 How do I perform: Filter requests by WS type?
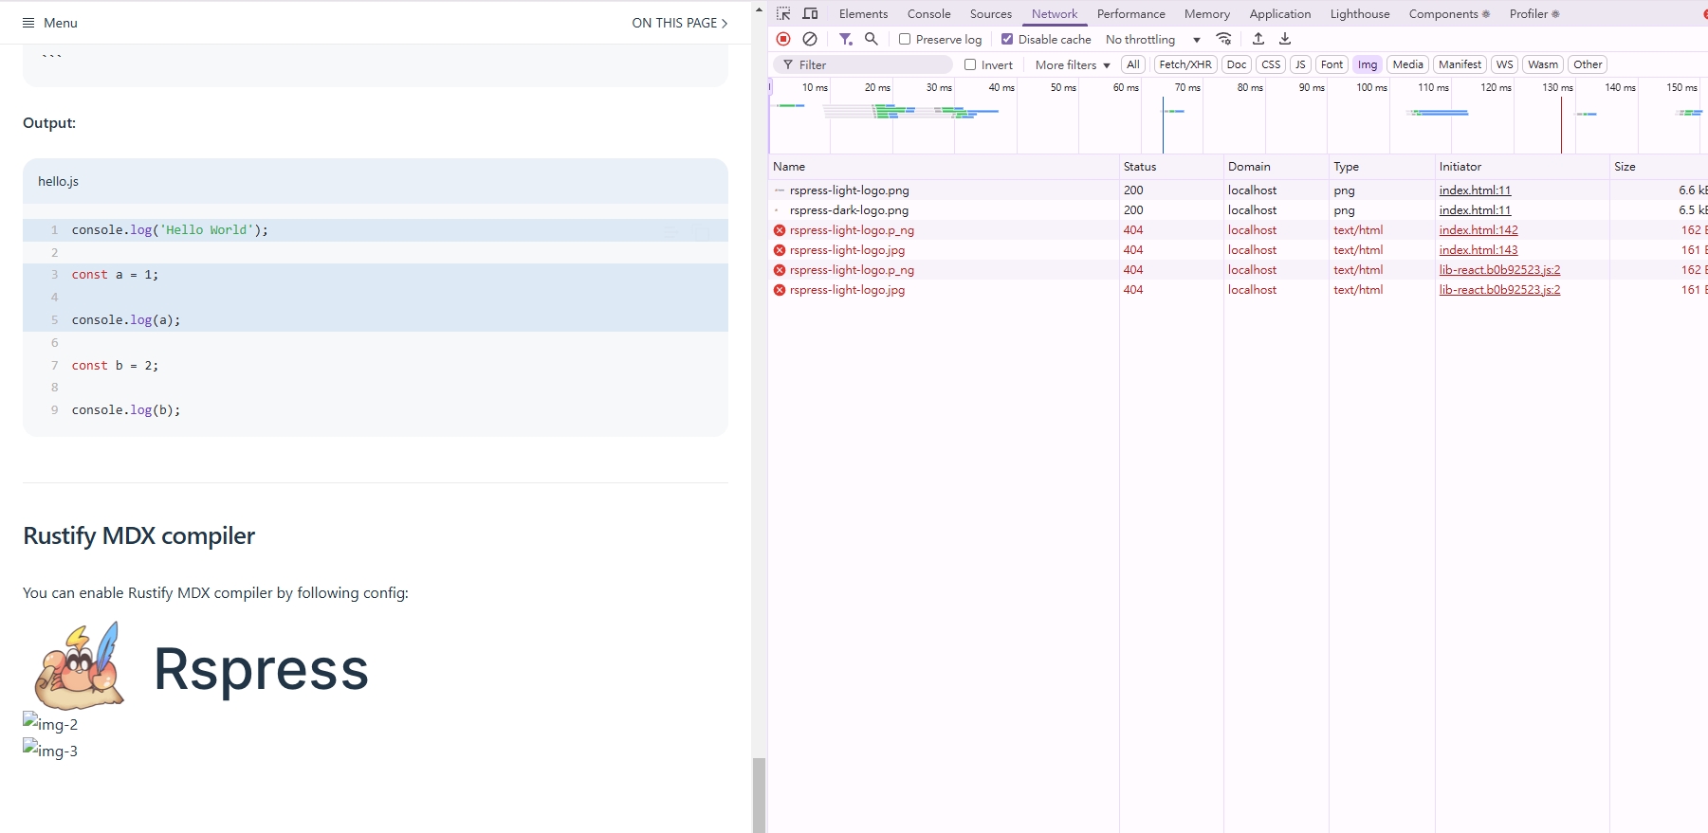[x=1504, y=64]
